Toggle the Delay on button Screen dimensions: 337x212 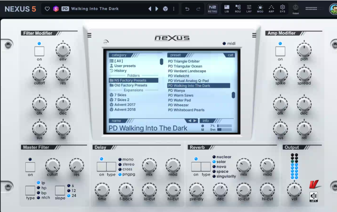pos(102,167)
